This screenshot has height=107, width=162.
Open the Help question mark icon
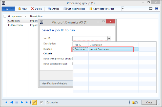(x=156, y=9)
